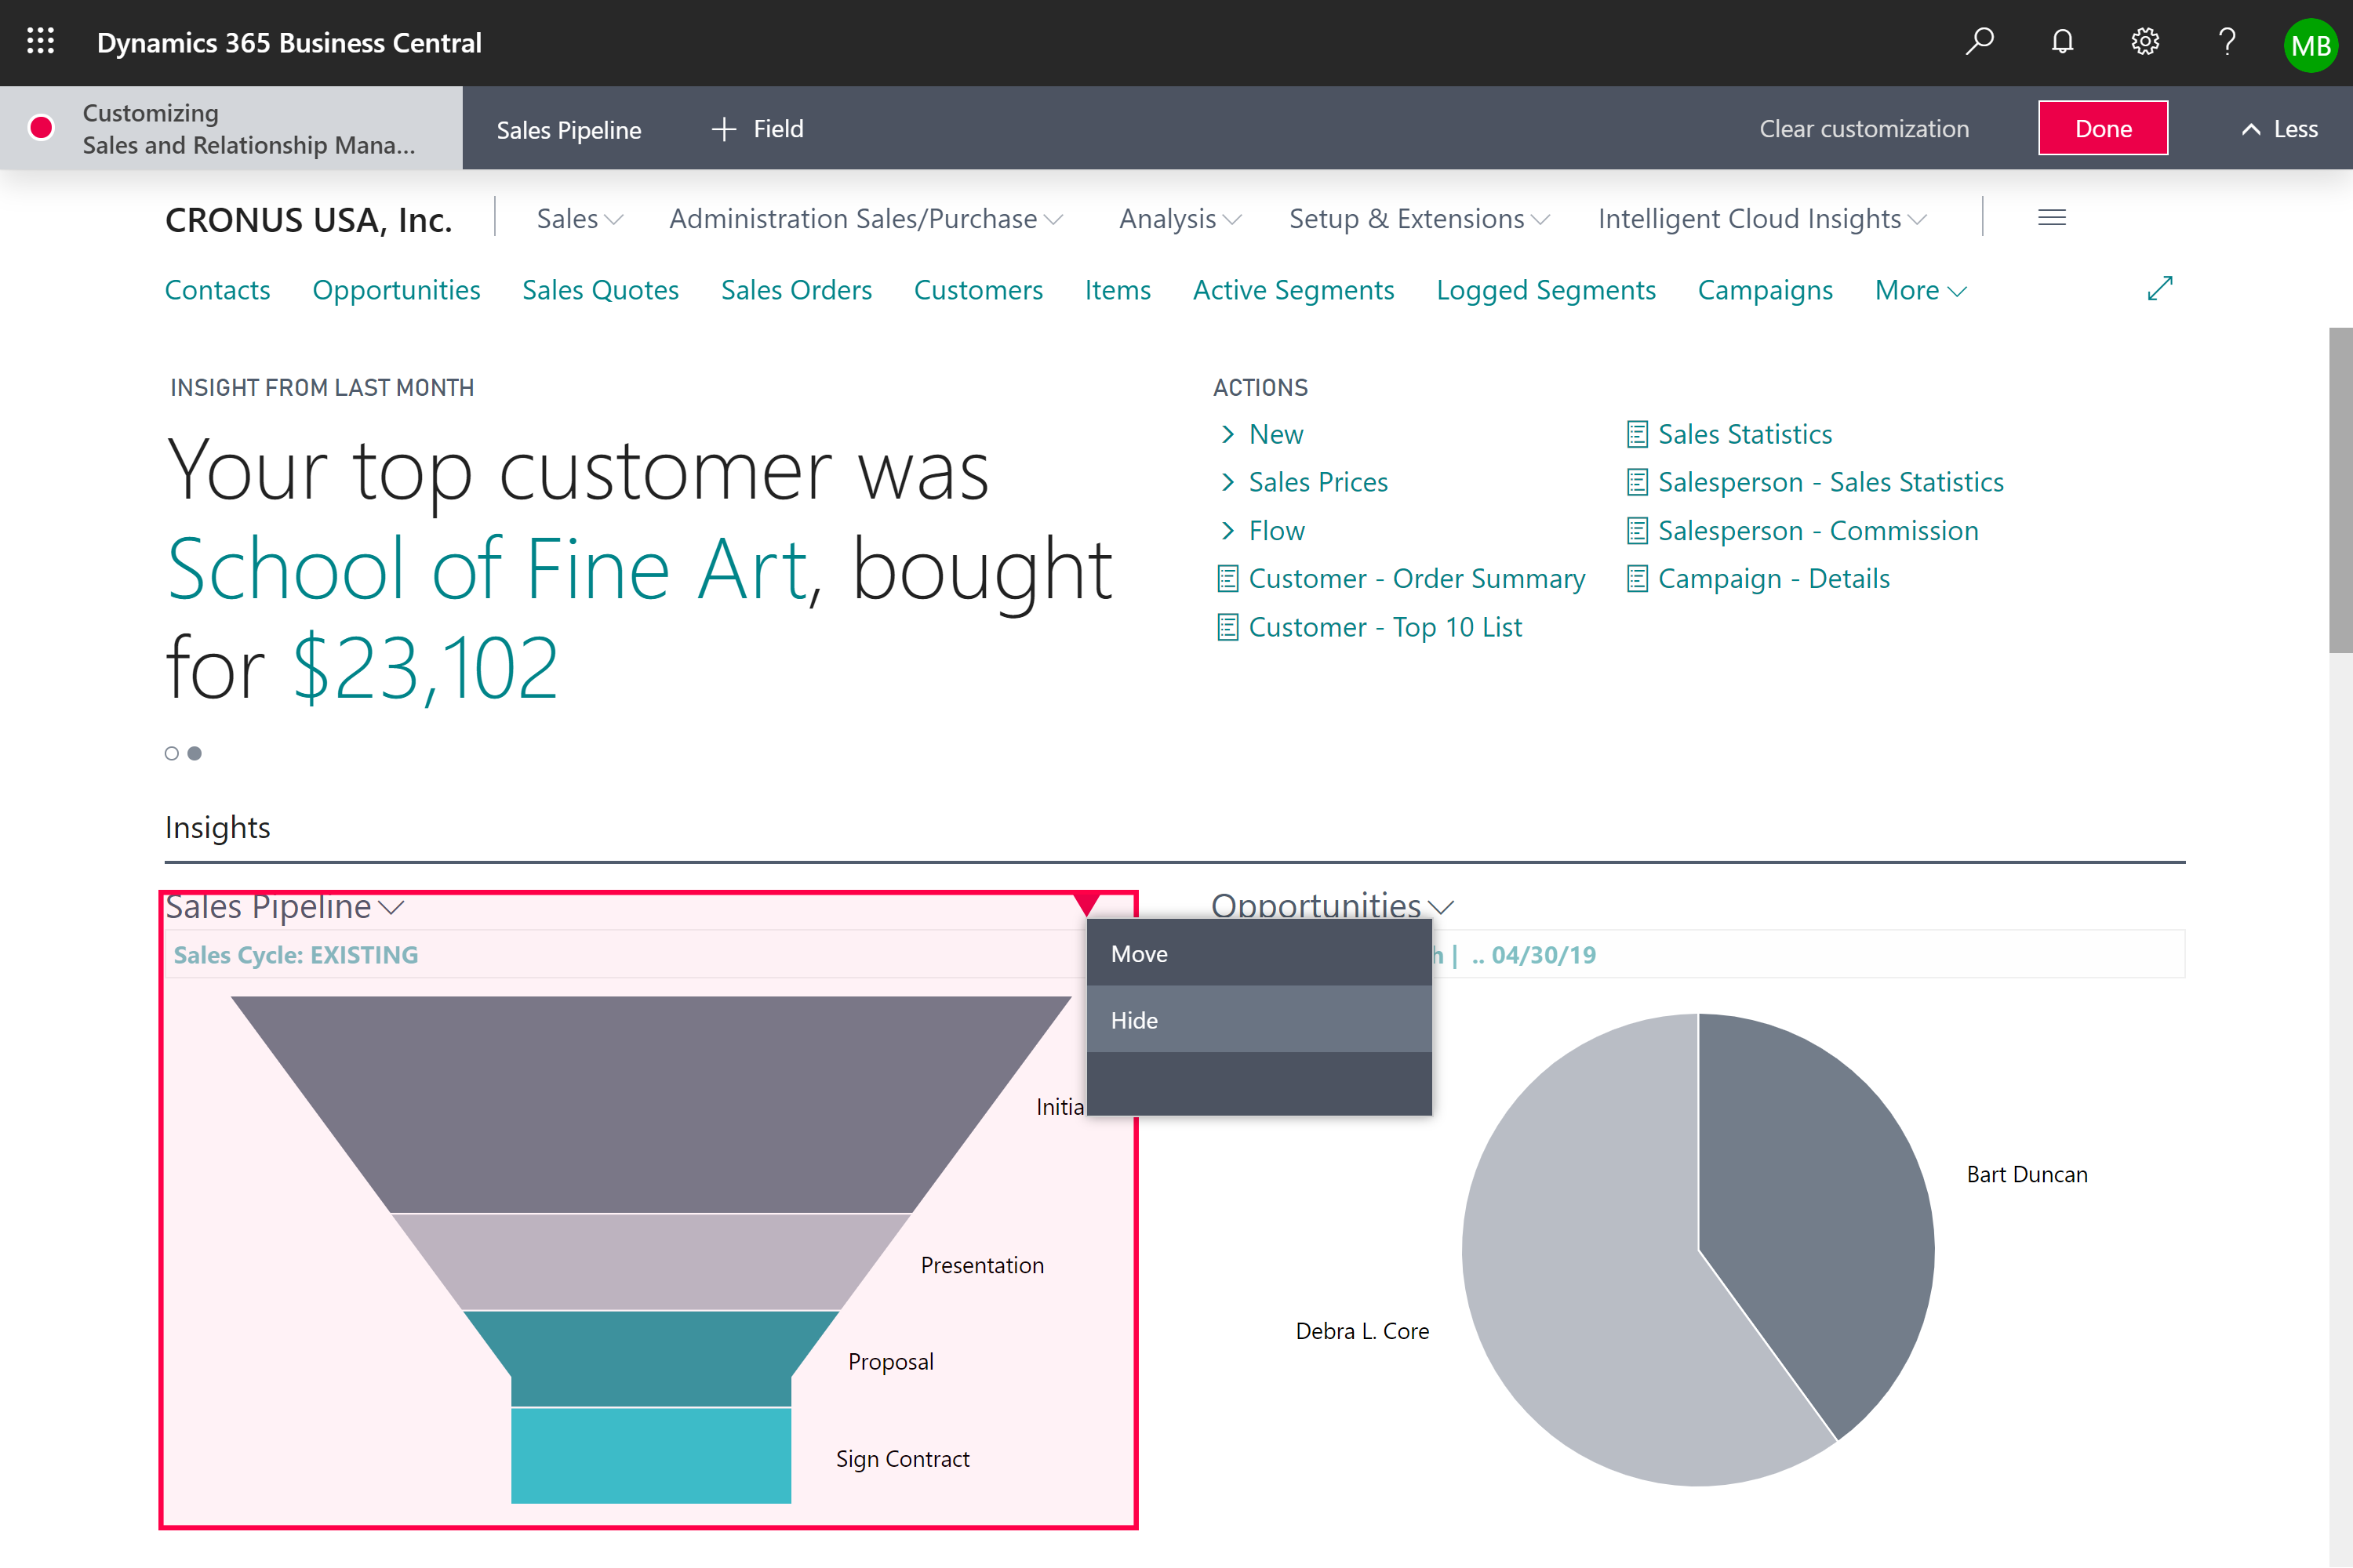Click report icon beside Salesperson - Commission
The height and width of the screenshot is (1568, 2353).
(x=1637, y=531)
